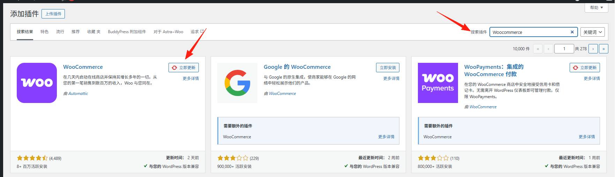Open external link icon next to 追求 tab
The height and width of the screenshot is (177, 615).
[x=202, y=31]
